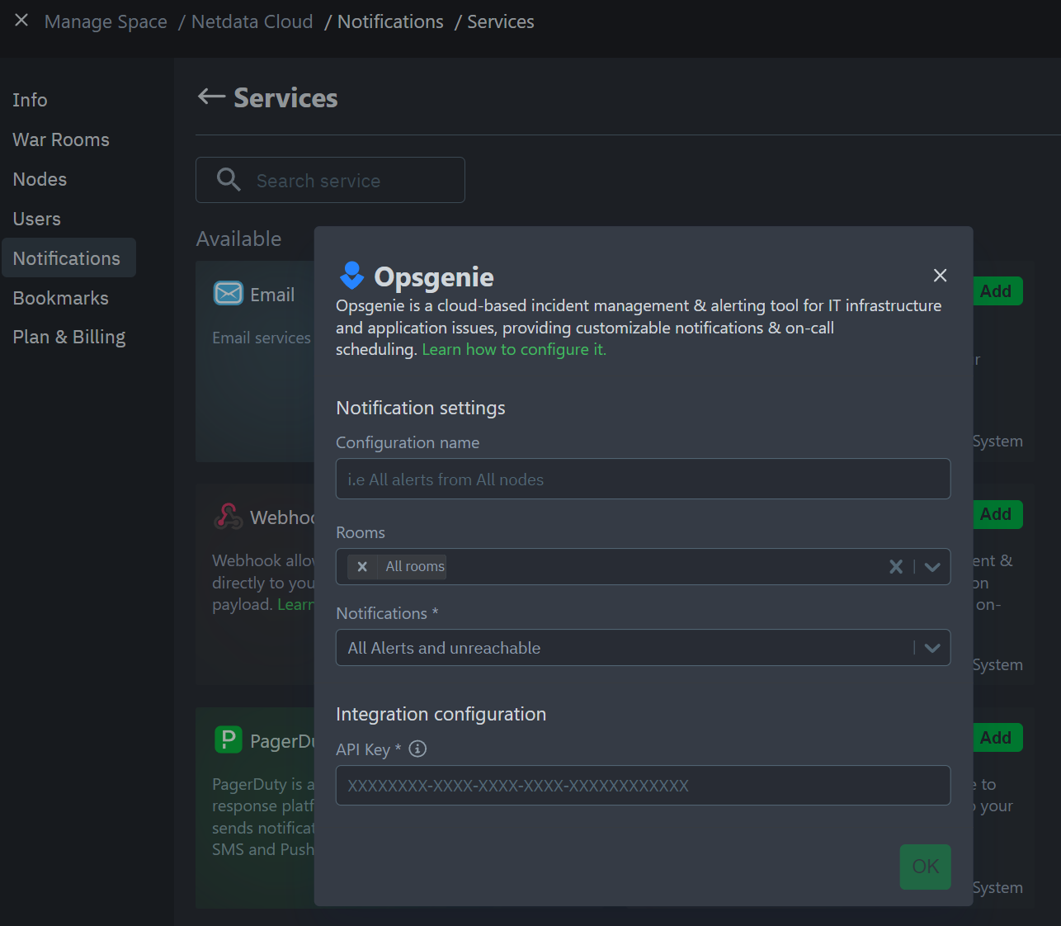
Task: Select Nodes in the sidebar
Action: 40,180
